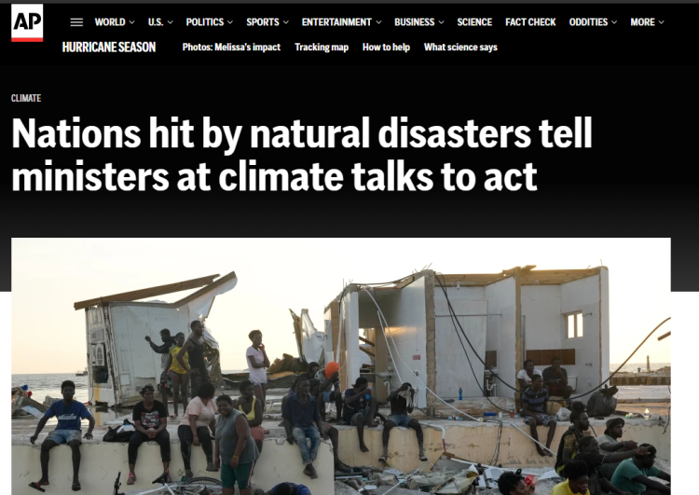Click the article headline about climate talks
Image resolution: width=699 pixels, height=495 pixels.
point(302,155)
